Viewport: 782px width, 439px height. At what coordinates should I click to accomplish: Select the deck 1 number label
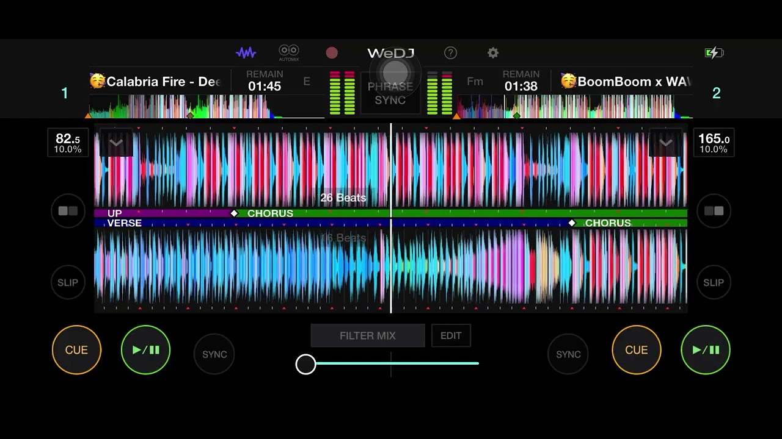[x=65, y=93]
